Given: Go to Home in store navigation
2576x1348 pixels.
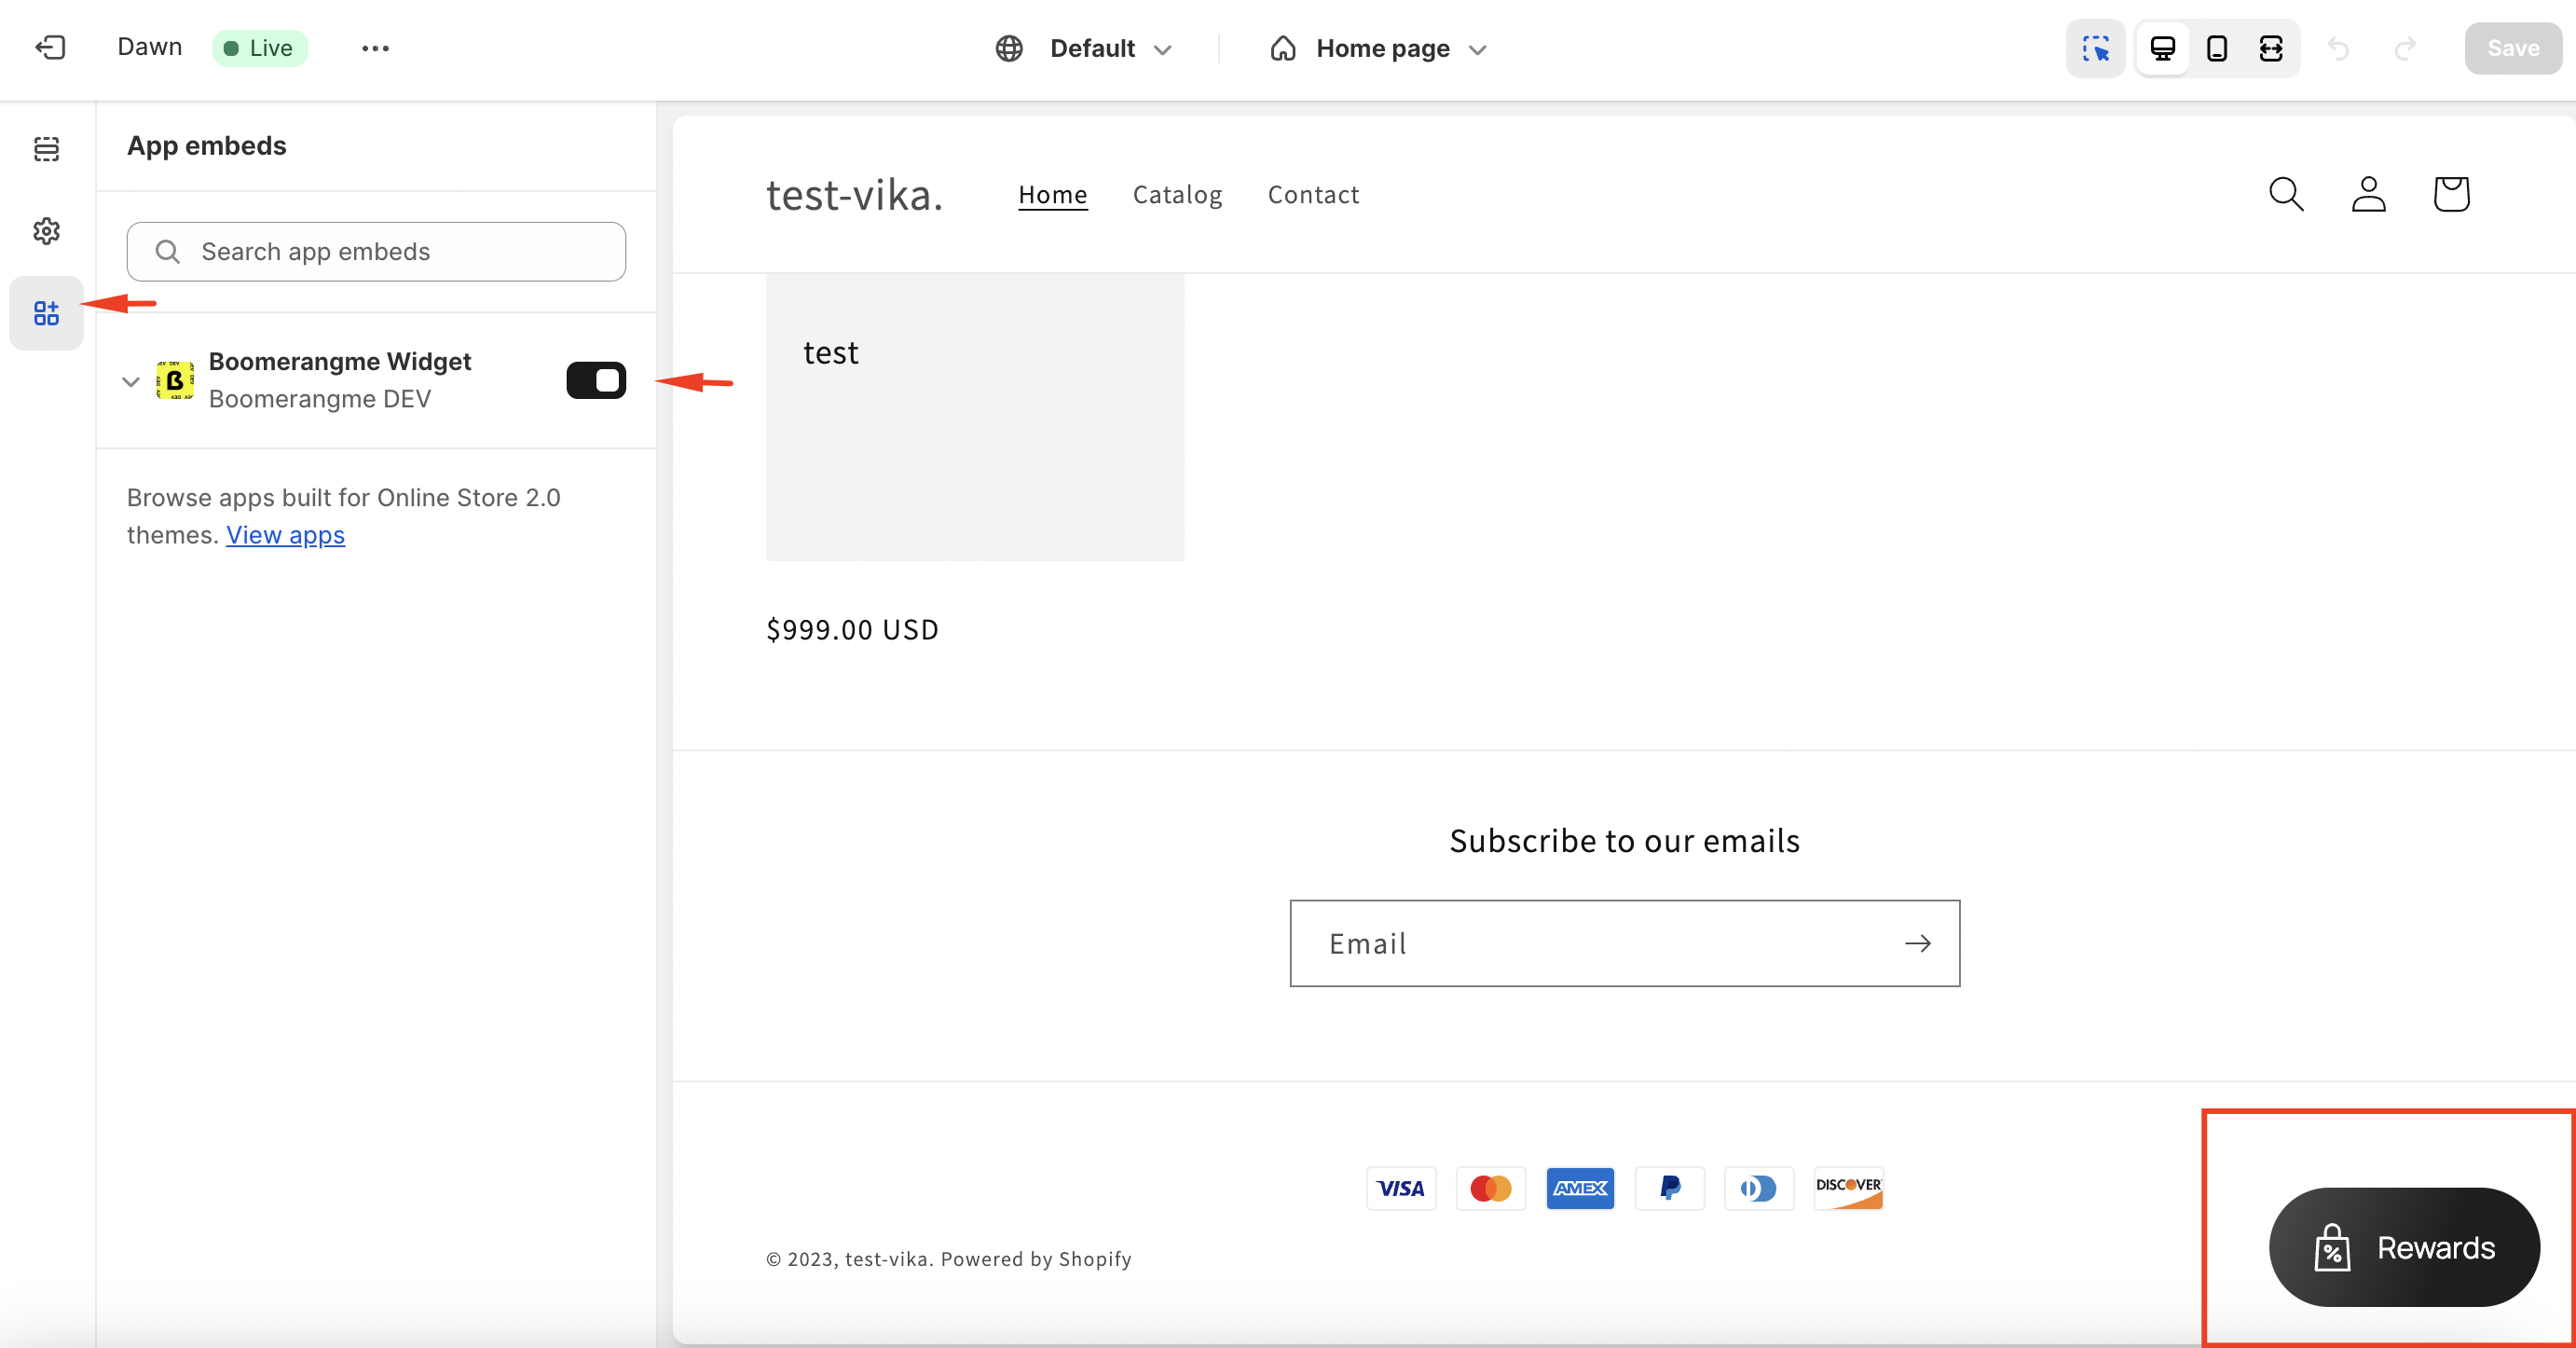Looking at the screenshot, I should pos(1052,194).
